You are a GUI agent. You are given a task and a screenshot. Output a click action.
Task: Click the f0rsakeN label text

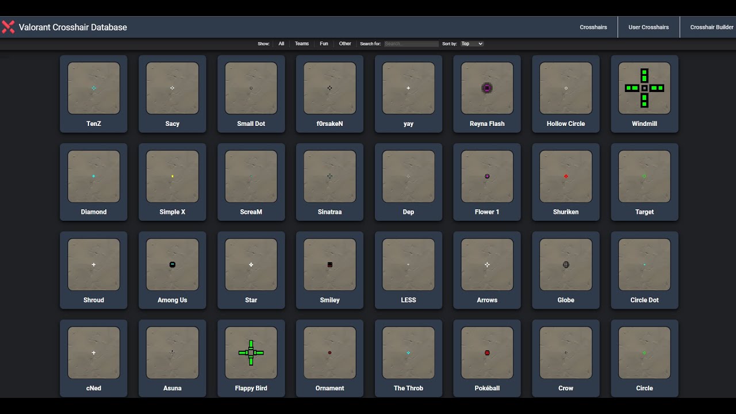330,124
